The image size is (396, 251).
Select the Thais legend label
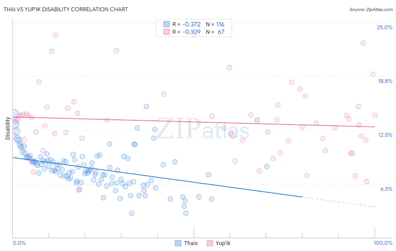point(191,243)
